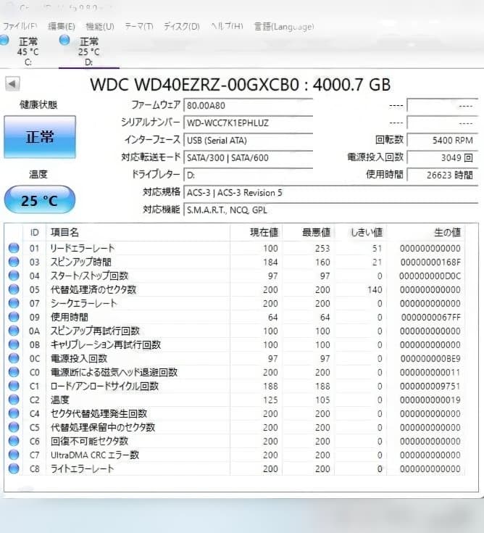Viewport: 484px width, 533px height.
Task: Click status icon of row C8 ライトエラーレート
Action: coord(14,468)
